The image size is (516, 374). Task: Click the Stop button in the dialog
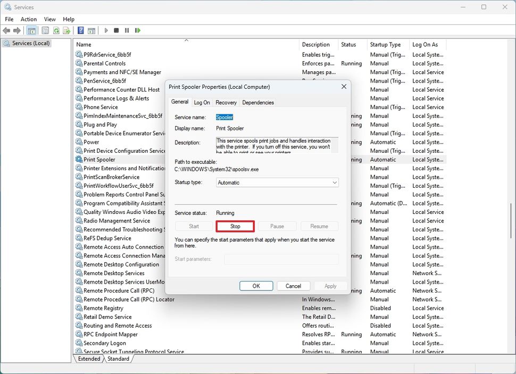point(235,226)
